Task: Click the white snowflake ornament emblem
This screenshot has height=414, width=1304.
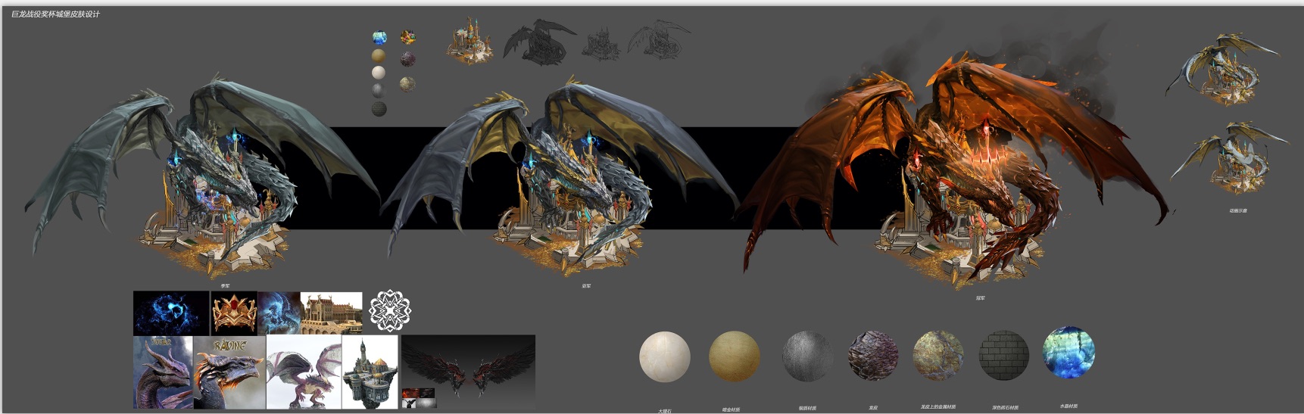Action: pyautogui.click(x=389, y=311)
